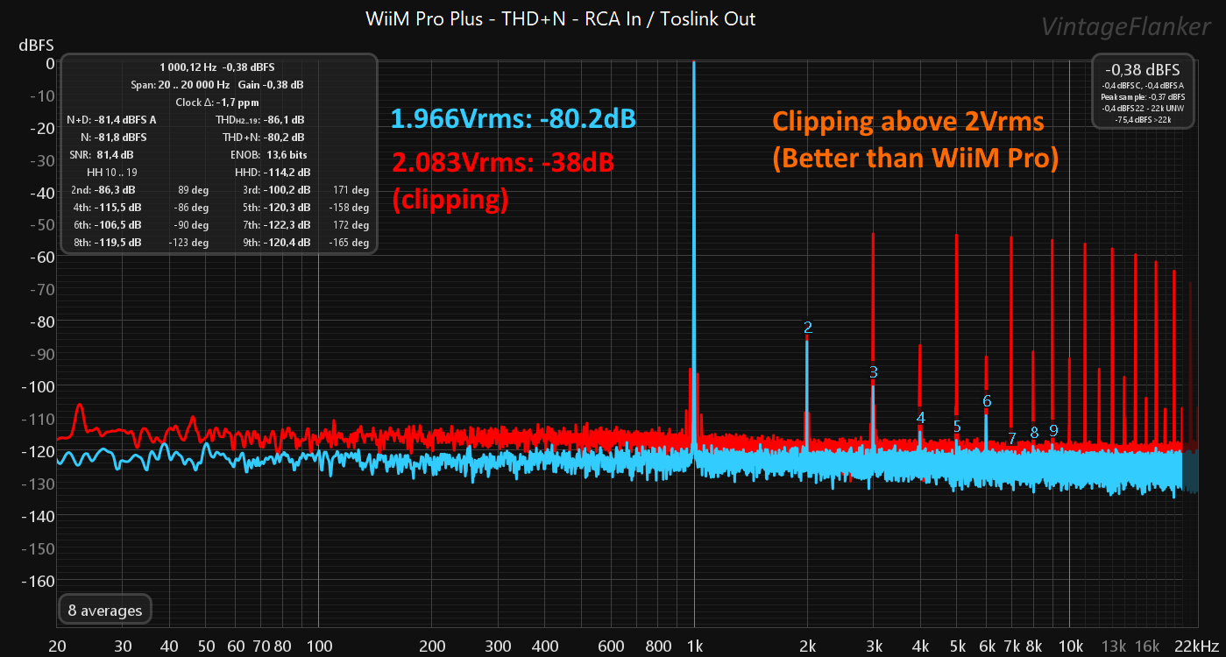Click the "16k" label on the frequency axis
This screenshot has width=1226, height=657.
[1147, 646]
